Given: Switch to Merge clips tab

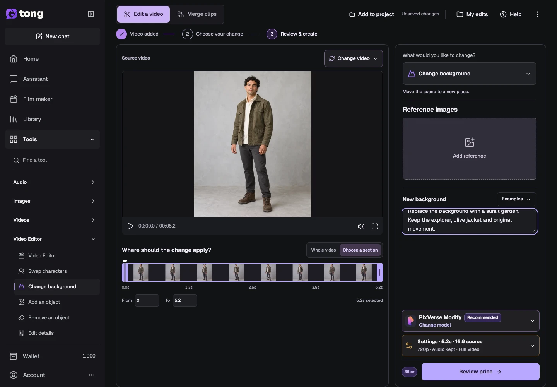Looking at the screenshot, I should [x=197, y=14].
